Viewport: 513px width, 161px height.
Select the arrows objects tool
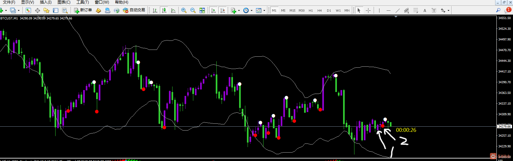coord(443,10)
